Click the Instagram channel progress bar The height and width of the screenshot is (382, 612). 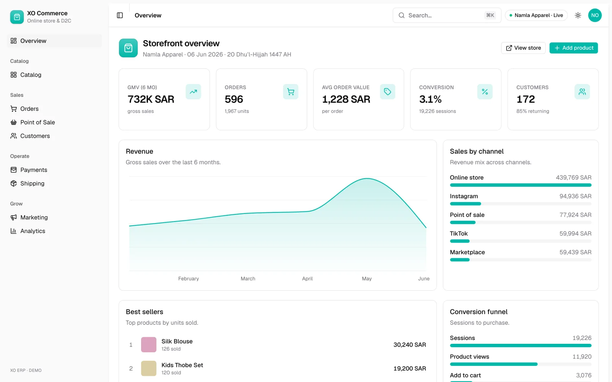521,204
